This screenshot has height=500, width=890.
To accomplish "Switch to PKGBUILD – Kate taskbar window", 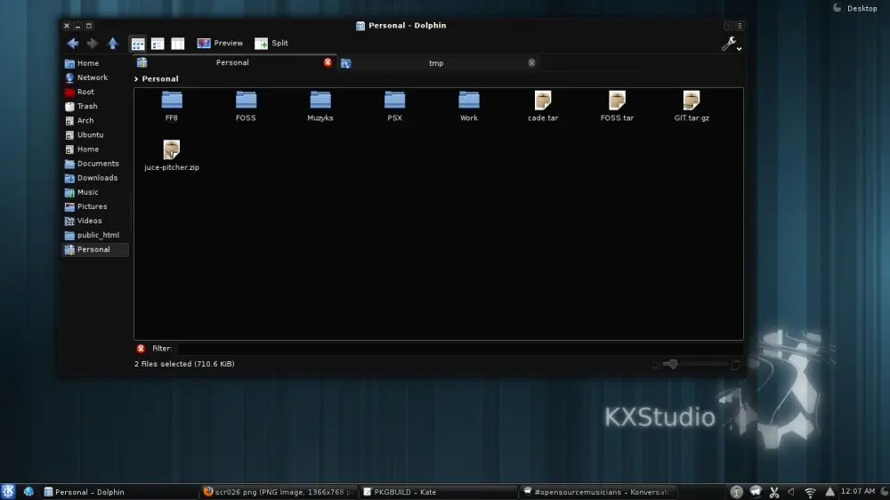I will pyautogui.click(x=439, y=492).
